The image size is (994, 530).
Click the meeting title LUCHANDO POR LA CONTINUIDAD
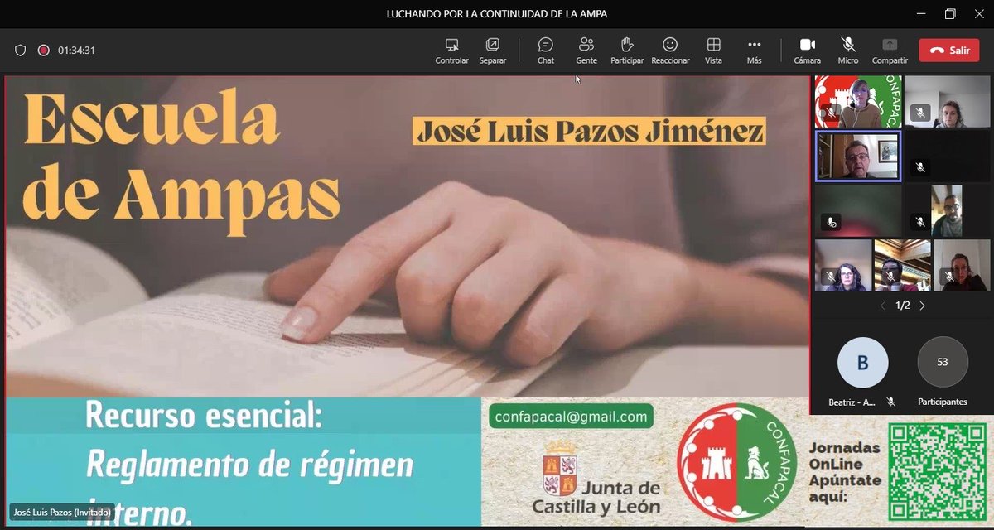[497, 13]
